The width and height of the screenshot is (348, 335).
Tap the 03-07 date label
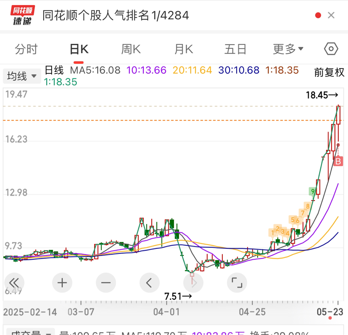click(x=81, y=312)
